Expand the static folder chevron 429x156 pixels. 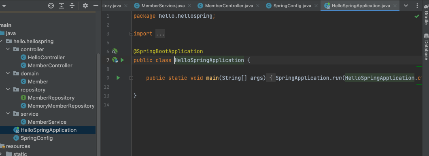click(x=1, y=154)
